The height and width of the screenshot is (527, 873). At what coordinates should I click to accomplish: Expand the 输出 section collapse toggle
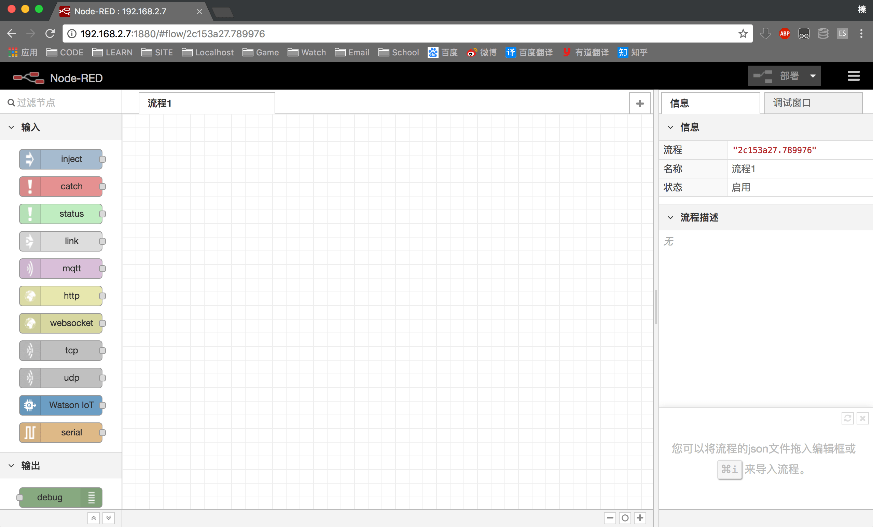11,465
